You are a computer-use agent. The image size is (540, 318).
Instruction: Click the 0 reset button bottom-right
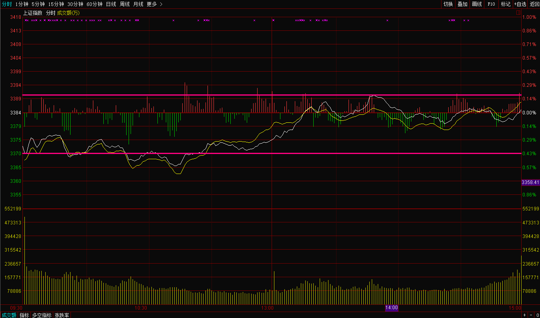click(x=538, y=315)
